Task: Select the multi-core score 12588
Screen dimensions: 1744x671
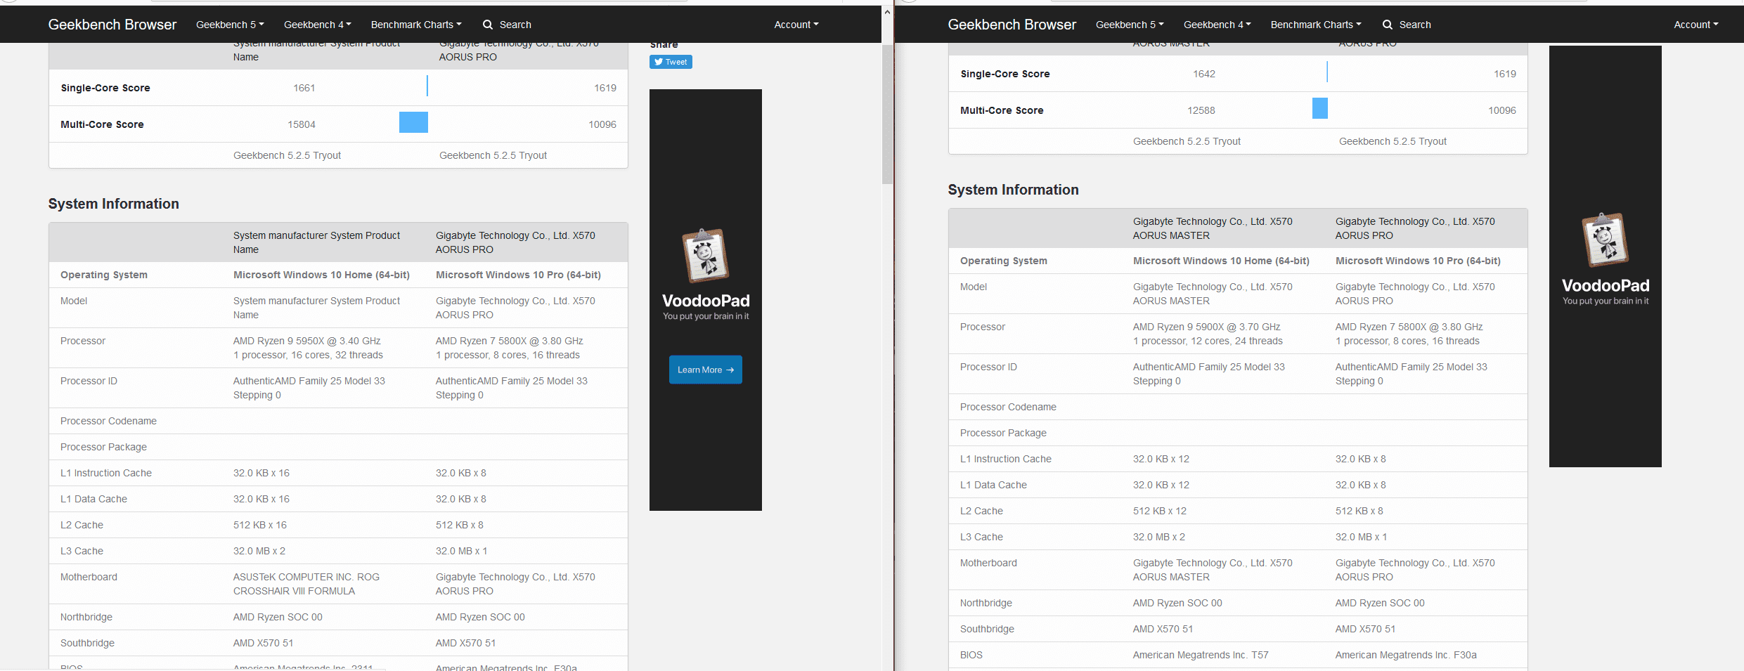Action: 1201,110
